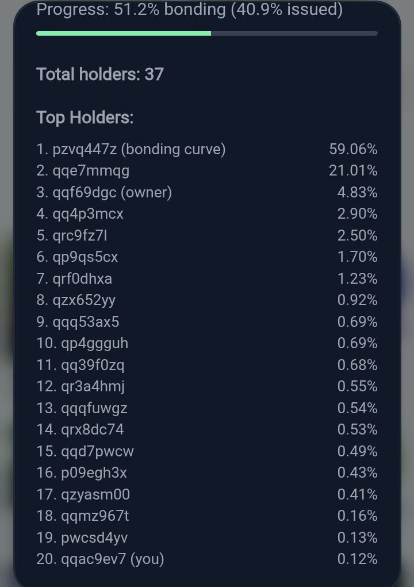Viewport: 414px width, 587px height.
Task: Open holder qp9qs5cx
Action: point(207,257)
